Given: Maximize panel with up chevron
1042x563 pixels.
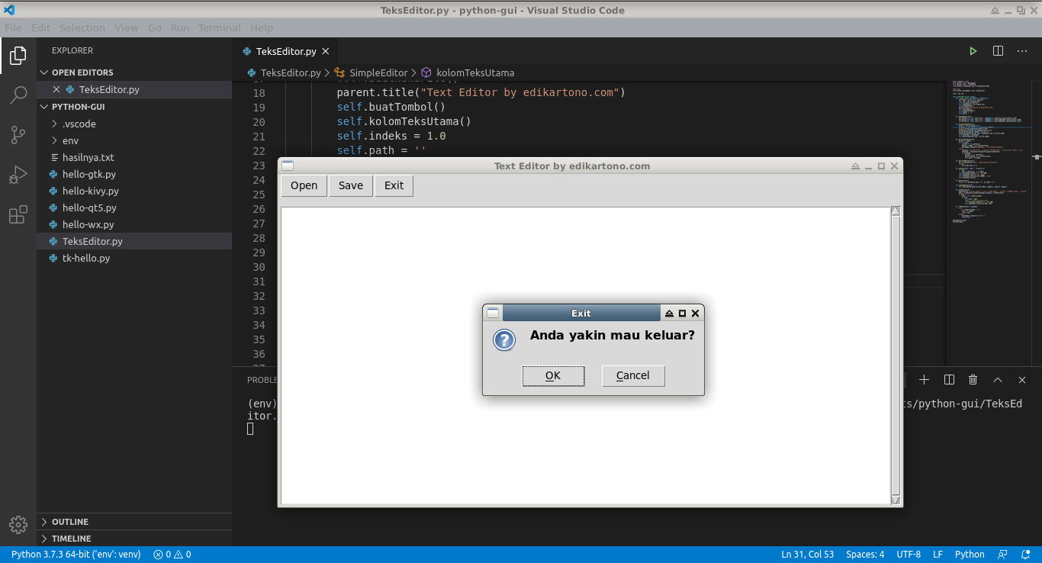Looking at the screenshot, I should [x=997, y=379].
